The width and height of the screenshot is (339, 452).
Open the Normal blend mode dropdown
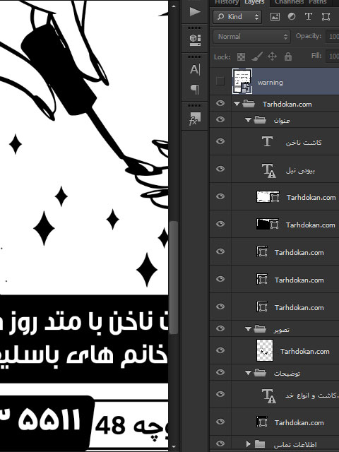click(x=251, y=37)
